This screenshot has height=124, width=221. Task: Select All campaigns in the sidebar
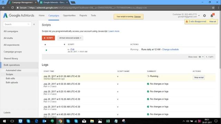[x=11, y=31]
